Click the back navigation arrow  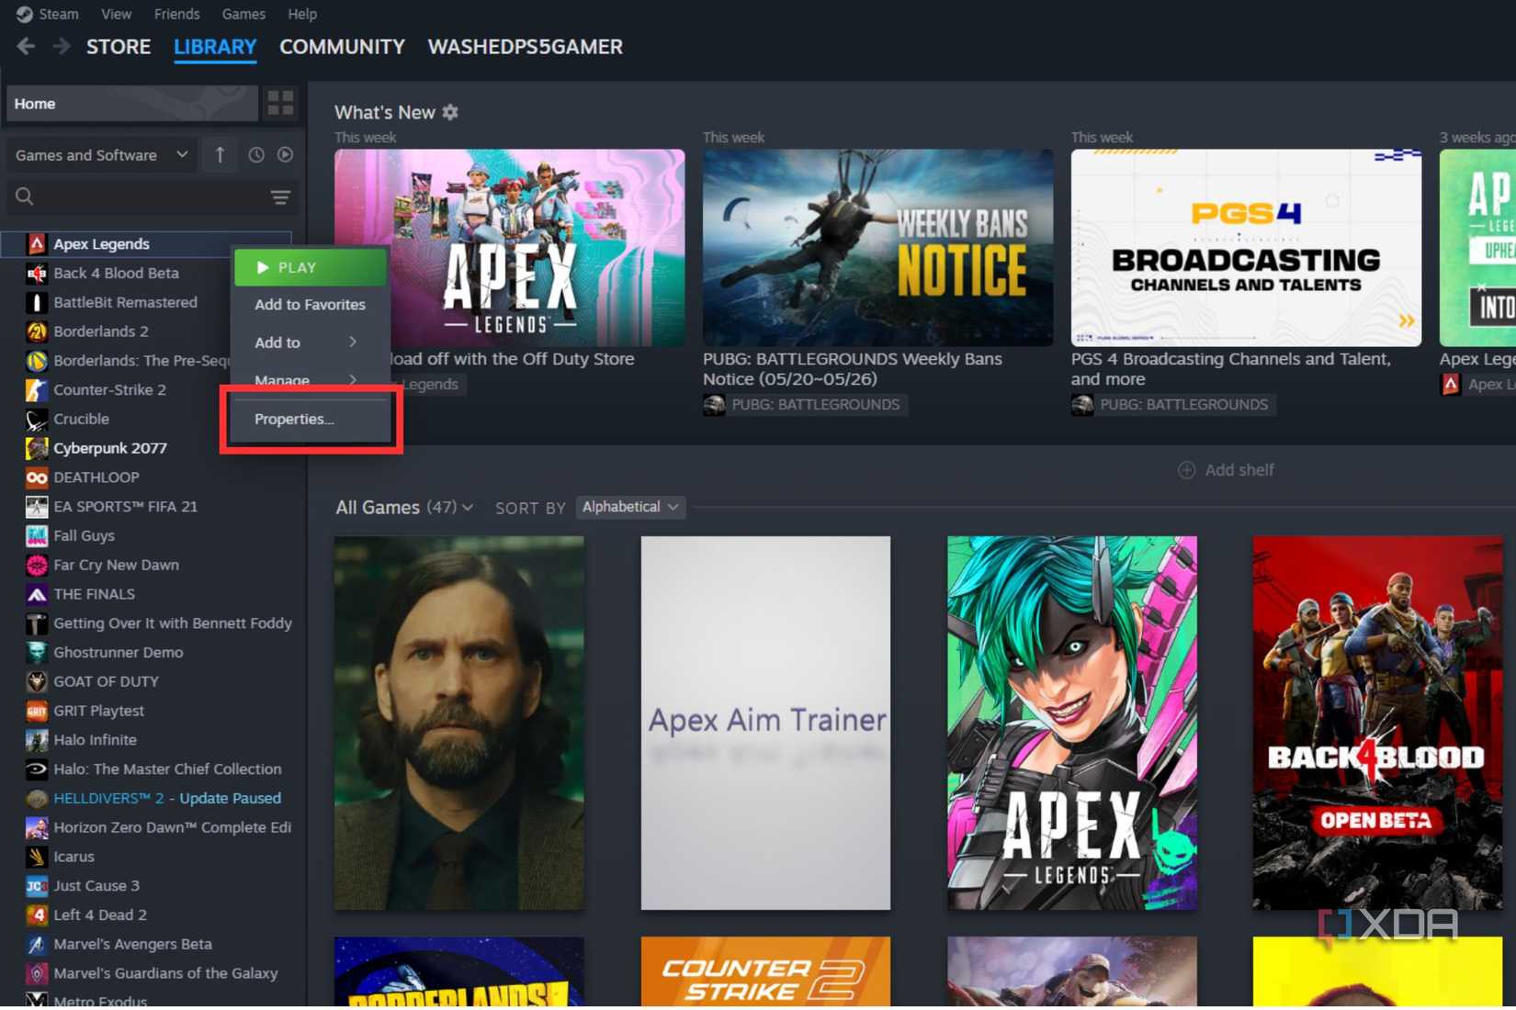tap(26, 46)
